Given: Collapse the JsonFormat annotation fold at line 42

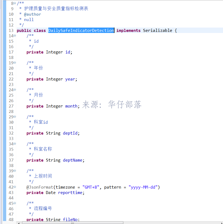Looking at the screenshot, I should [15, 187].
